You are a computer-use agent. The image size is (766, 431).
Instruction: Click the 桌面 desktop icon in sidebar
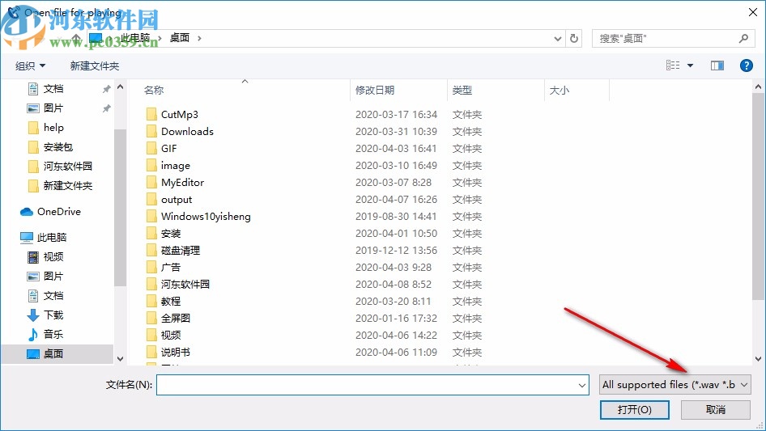pyautogui.click(x=32, y=354)
